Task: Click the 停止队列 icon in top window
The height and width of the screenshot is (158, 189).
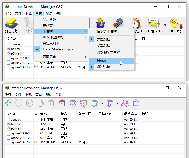Action: tap(176, 23)
